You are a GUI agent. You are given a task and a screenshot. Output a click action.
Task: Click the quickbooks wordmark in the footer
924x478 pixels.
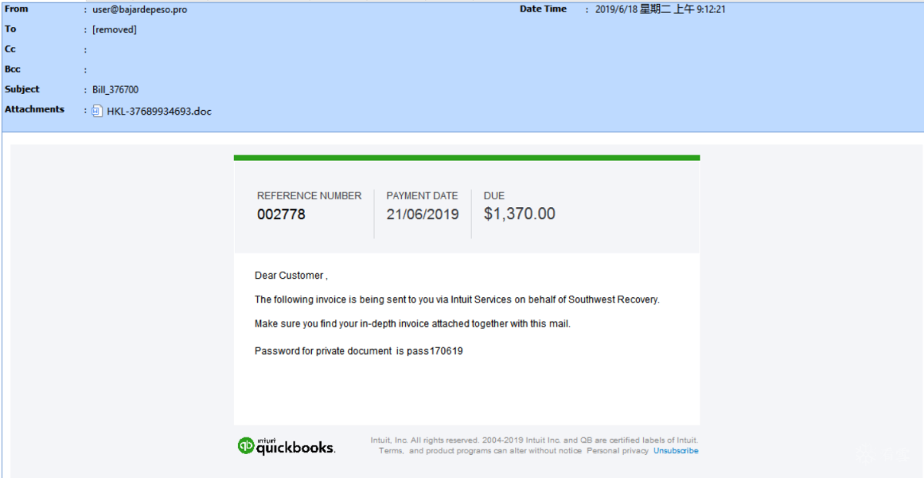pyautogui.click(x=295, y=447)
